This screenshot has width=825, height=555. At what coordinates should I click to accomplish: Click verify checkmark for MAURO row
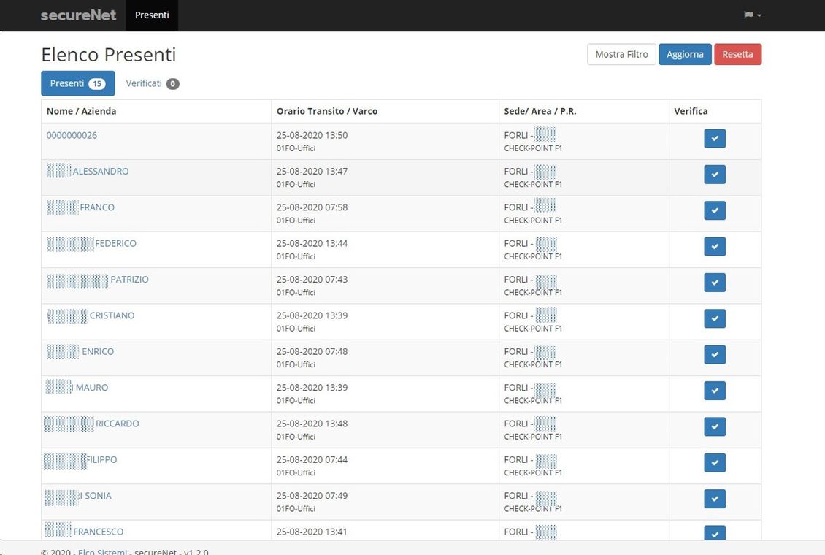pos(715,391)
